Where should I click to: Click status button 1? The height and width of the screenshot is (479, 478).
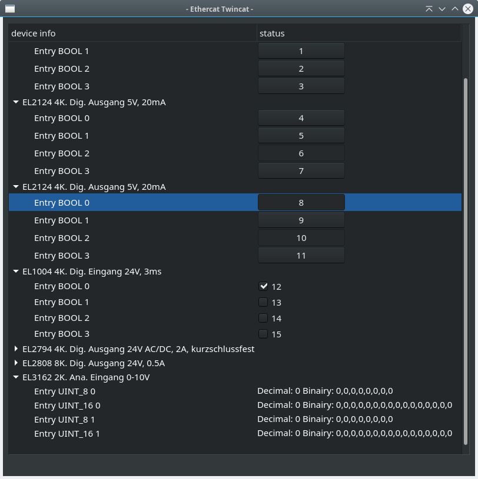[301, 51]
